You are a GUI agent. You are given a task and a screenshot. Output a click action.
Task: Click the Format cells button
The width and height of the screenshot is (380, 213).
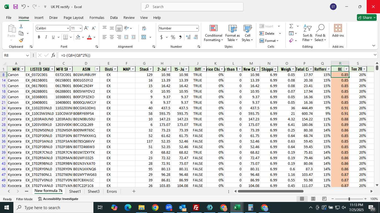(x=269, y=40)
